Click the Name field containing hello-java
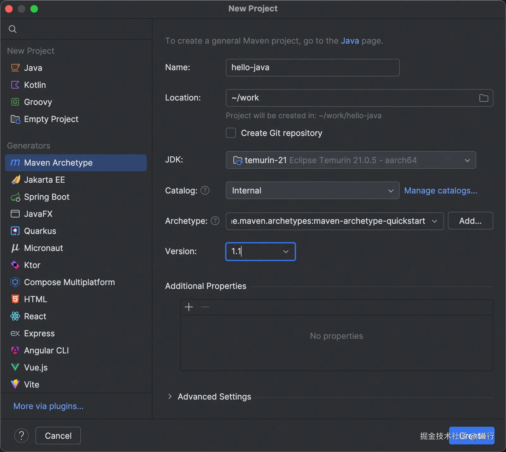The width and height of the screenshot is (506, 452). pos(312,68)
